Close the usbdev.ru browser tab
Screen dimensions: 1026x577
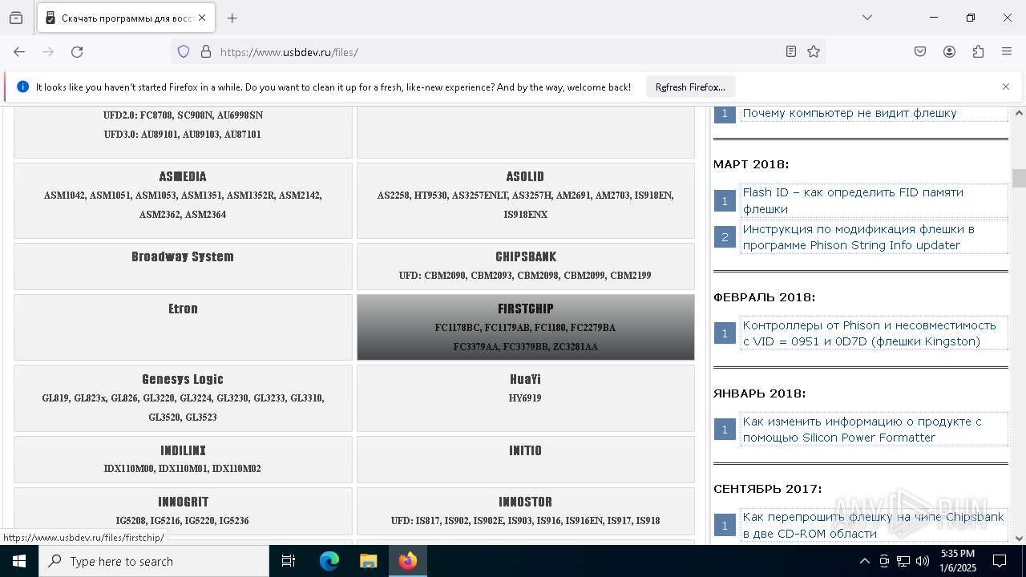coord(202,18)
